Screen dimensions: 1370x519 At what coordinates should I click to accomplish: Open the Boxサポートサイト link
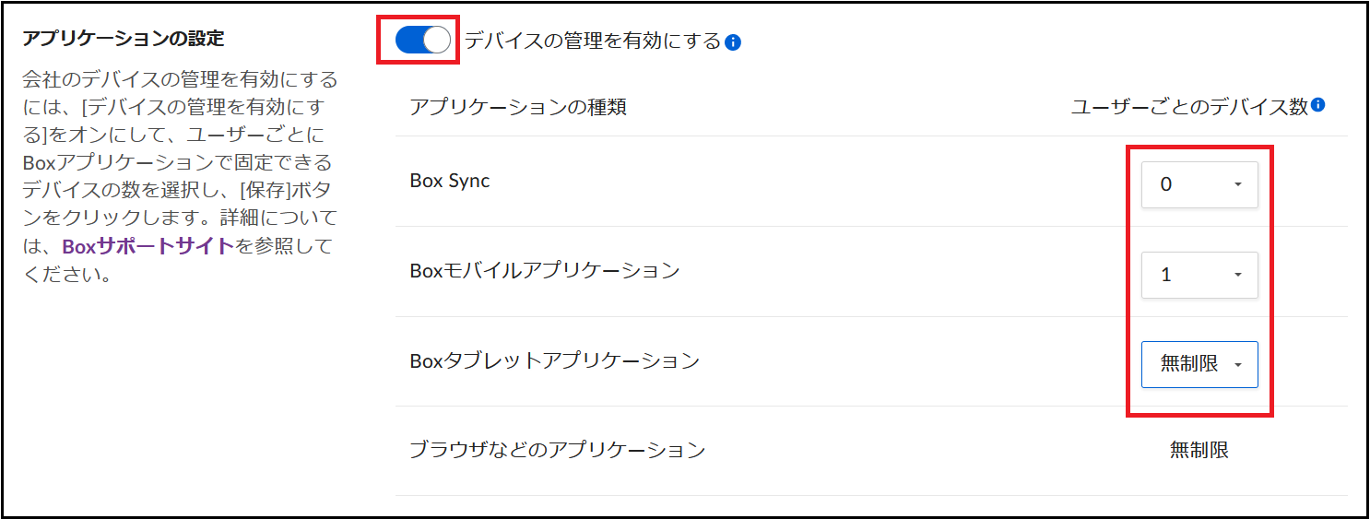coord(148,247)
